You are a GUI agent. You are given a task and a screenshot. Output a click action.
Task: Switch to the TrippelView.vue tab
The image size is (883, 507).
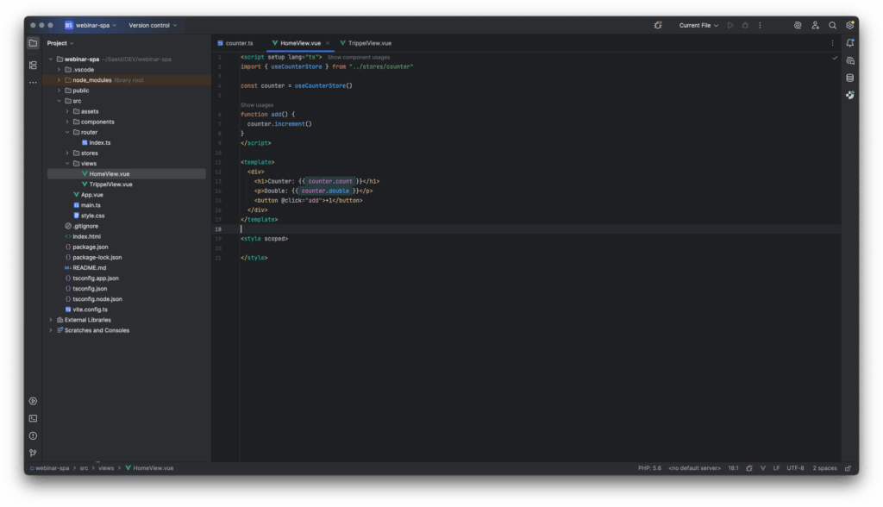click(369, 42)
